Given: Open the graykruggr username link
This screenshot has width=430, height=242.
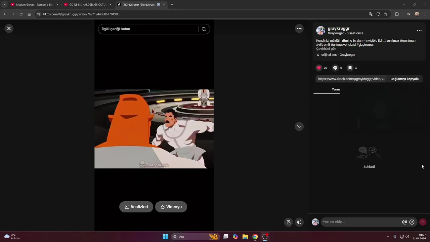Looking at the screenshot, I should pos(339,29).
